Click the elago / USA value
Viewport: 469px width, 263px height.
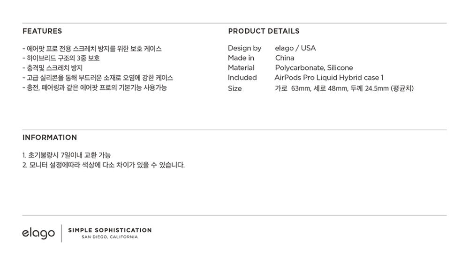[x=295, y=48]
